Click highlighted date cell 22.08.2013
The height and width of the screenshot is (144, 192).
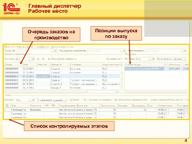(43, 76)
